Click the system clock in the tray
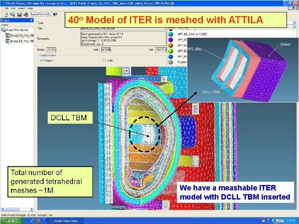The height and width of the screenshot is (224, 299). (x=291, y=221)
